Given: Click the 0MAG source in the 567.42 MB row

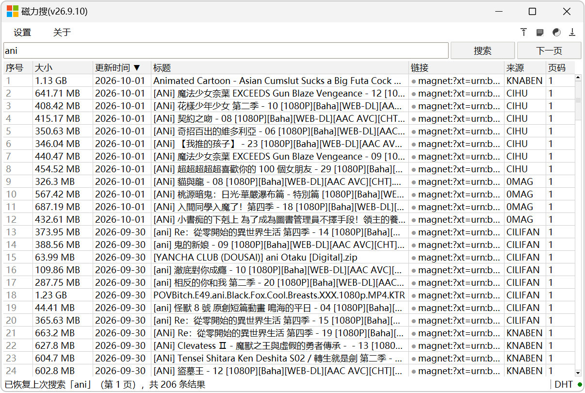Looking at the screenshot, I should click(520, 194).
